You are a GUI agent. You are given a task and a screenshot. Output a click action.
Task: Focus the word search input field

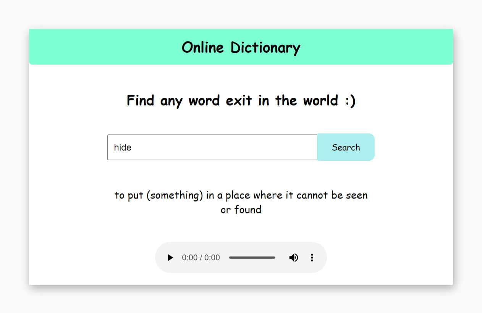click(212, 147)
